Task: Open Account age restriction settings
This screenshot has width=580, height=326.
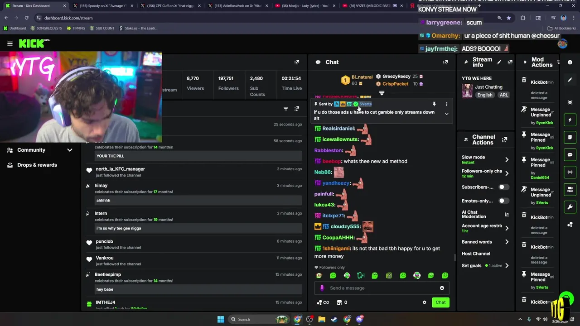Action: point(485,228)
